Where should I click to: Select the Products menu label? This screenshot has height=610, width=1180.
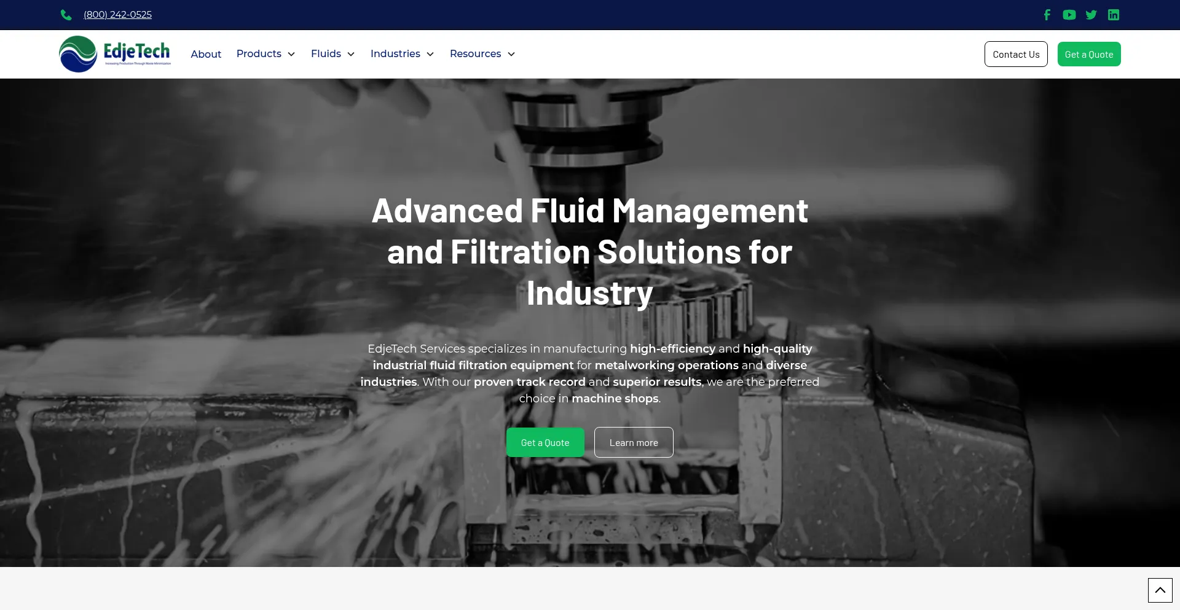[259, 54]
